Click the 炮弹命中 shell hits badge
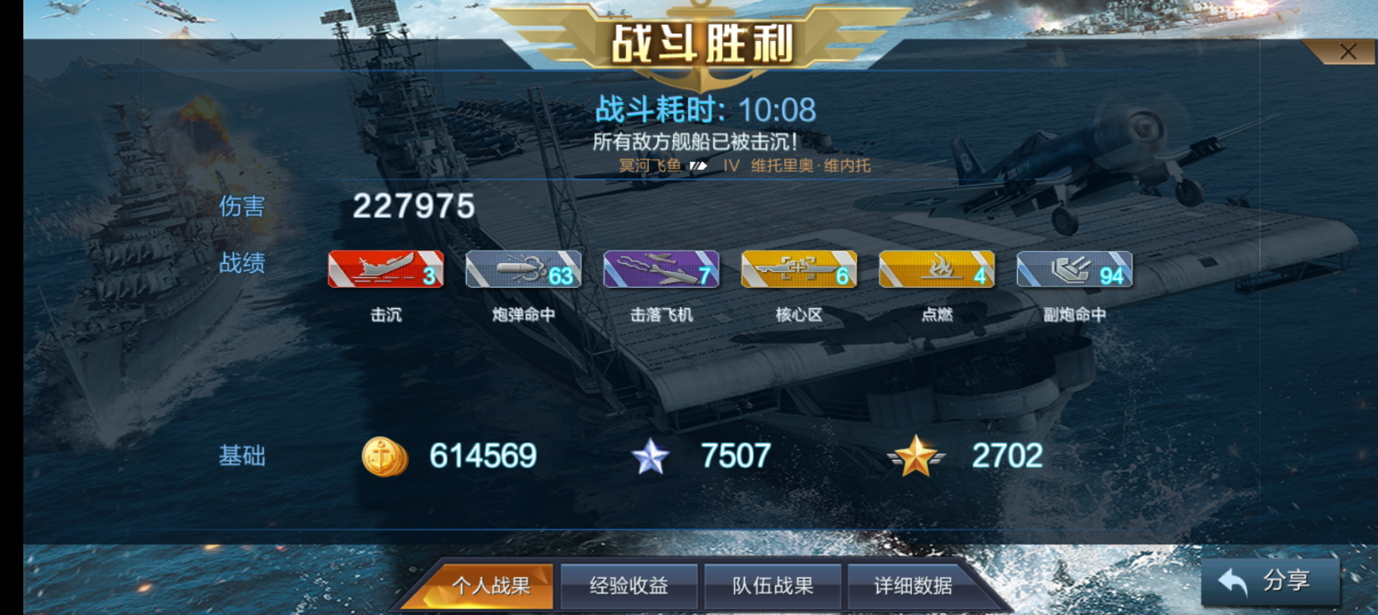 click(523, 269)
